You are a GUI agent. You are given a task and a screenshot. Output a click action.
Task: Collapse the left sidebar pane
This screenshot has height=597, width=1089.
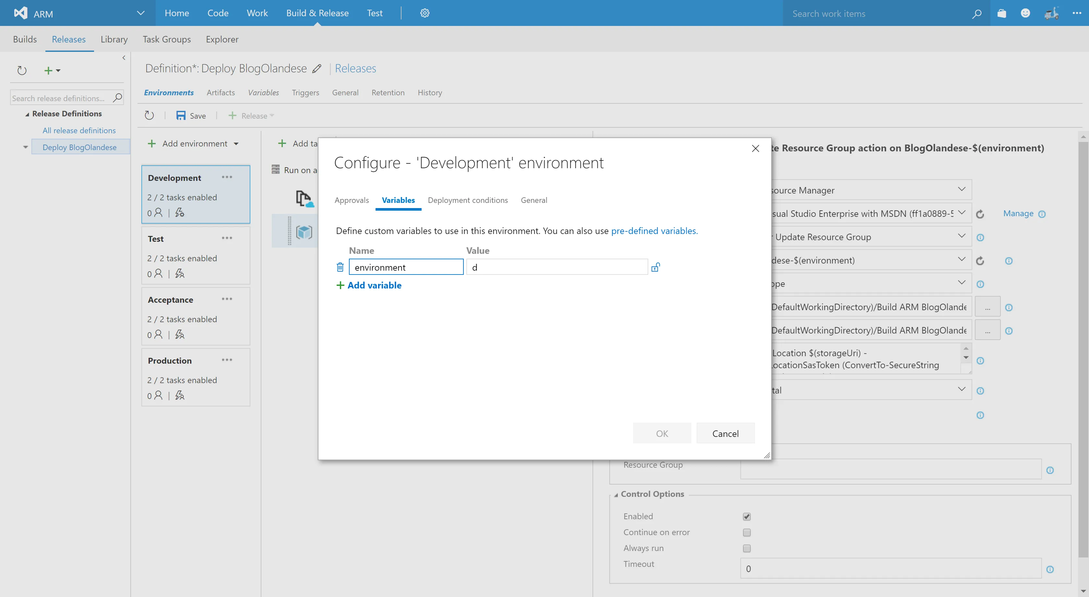coord(124,58)
